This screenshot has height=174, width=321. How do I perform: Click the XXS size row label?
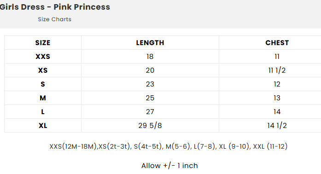pos(43,57)
